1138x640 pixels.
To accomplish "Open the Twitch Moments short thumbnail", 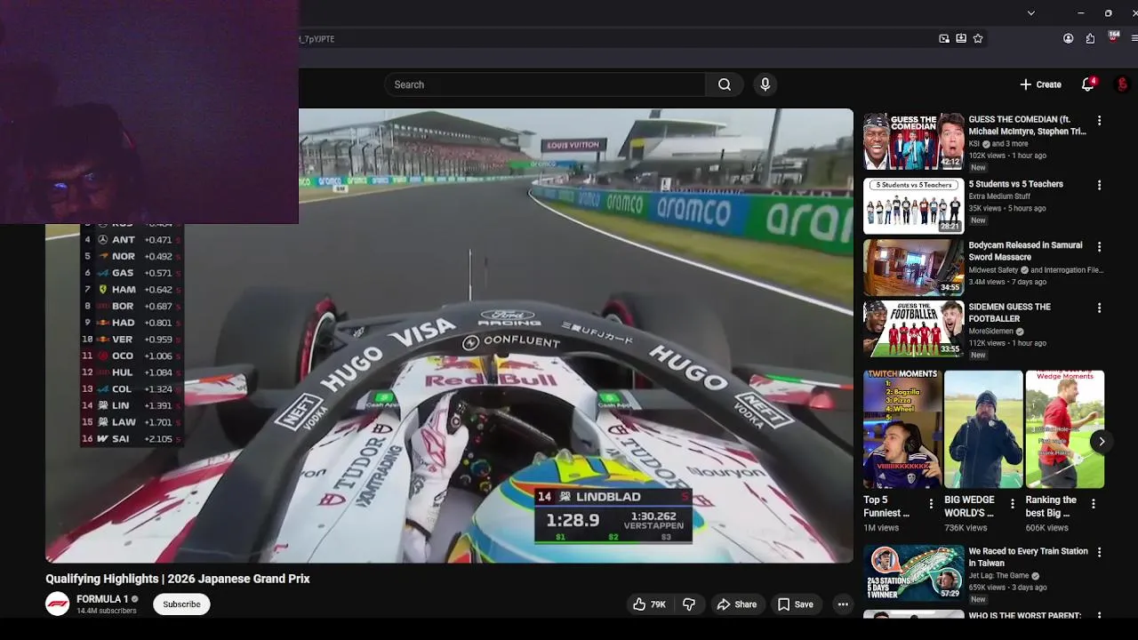I will pyautogui.click(x=902, y=429).
